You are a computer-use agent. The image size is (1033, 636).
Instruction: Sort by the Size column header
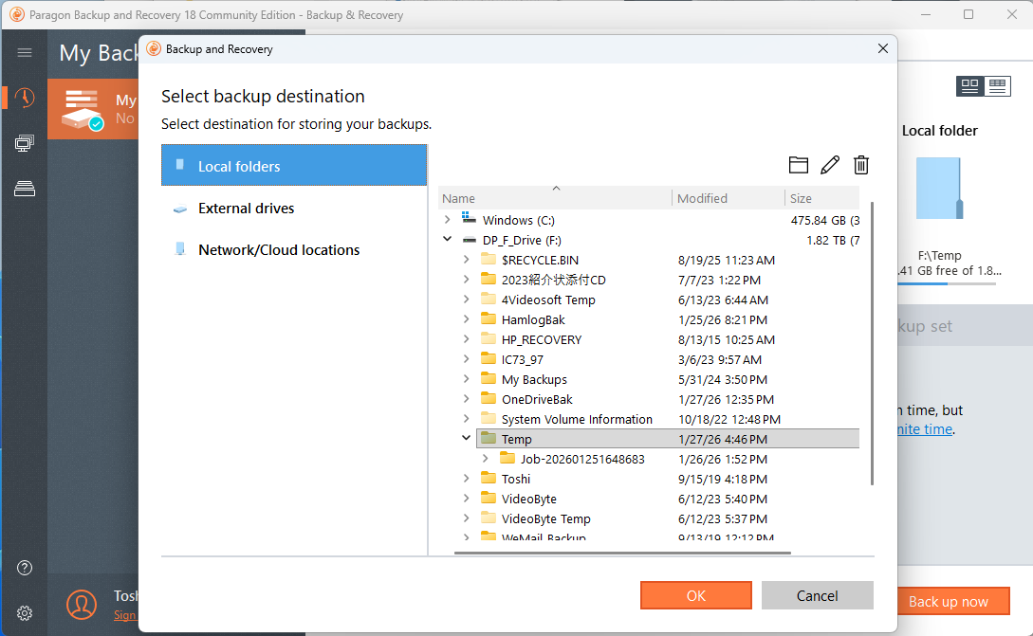(x=822, y=198)
